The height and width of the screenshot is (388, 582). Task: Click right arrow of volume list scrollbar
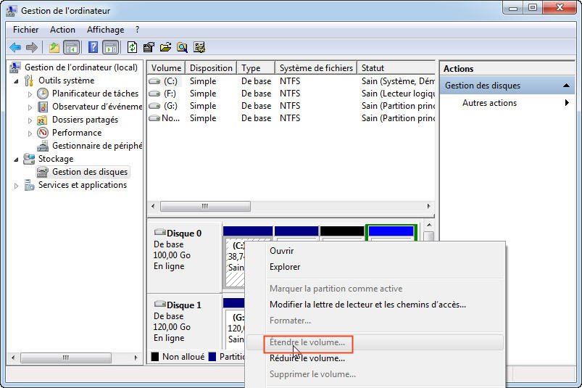428,206
